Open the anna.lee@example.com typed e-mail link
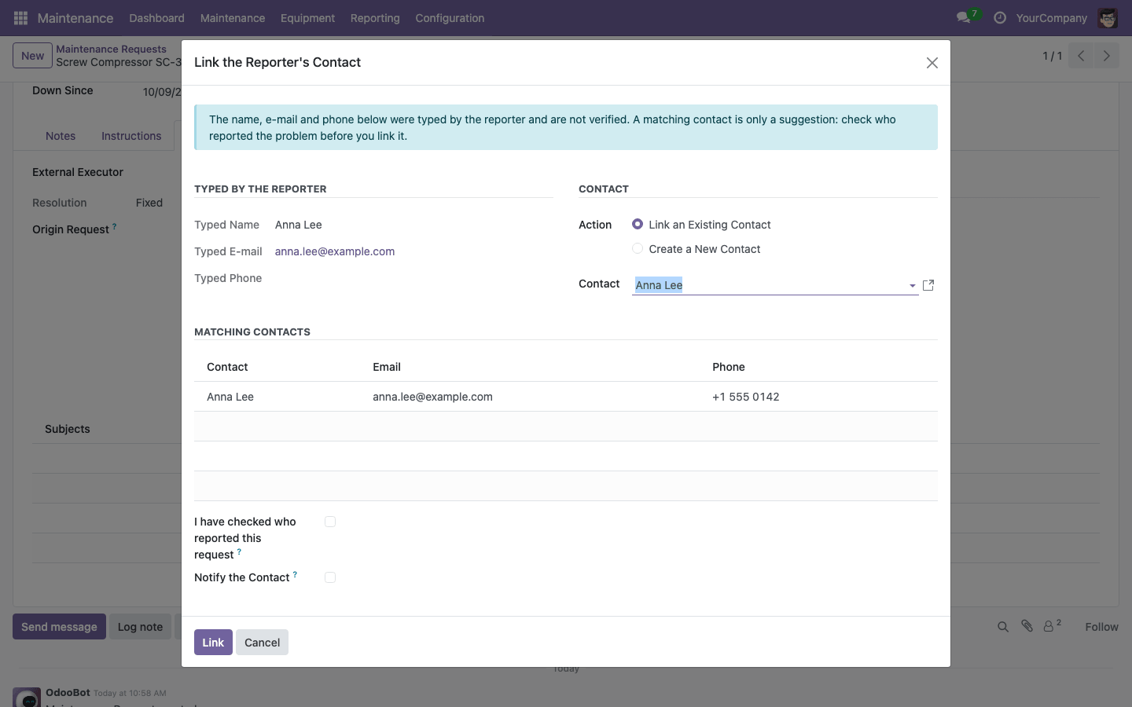The height and width of the screenshot is (707, 1132). (335, 251)
